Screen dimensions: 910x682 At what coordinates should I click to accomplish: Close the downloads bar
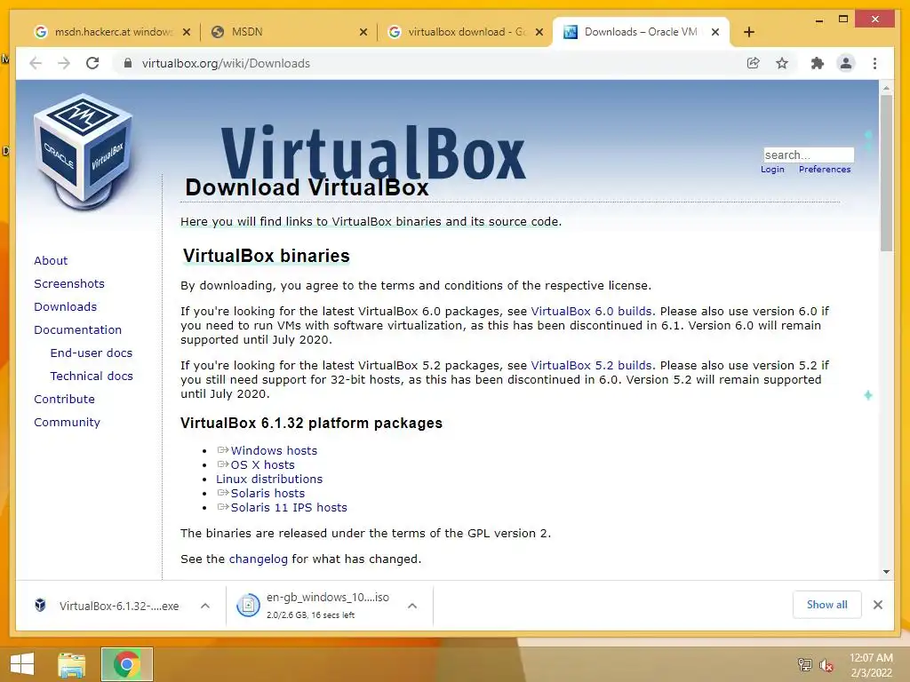877,605
